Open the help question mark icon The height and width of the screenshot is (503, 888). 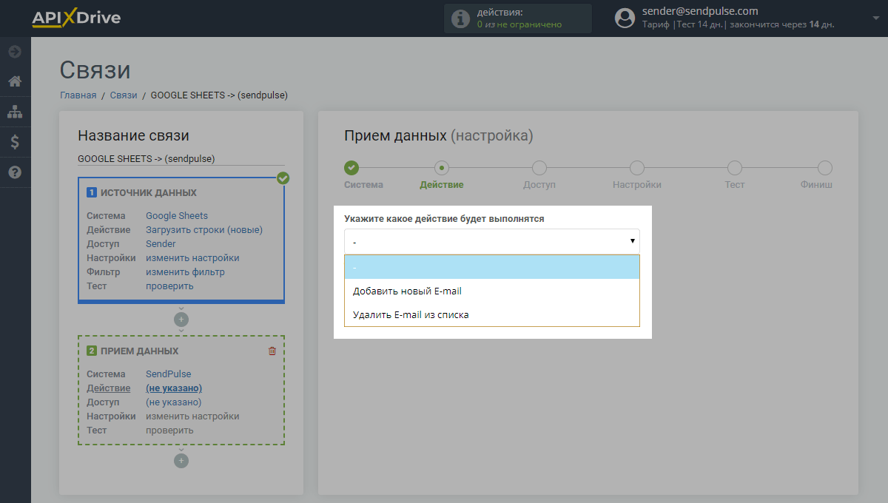15,172
